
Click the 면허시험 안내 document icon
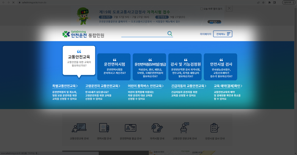click(x=104, y=128)
